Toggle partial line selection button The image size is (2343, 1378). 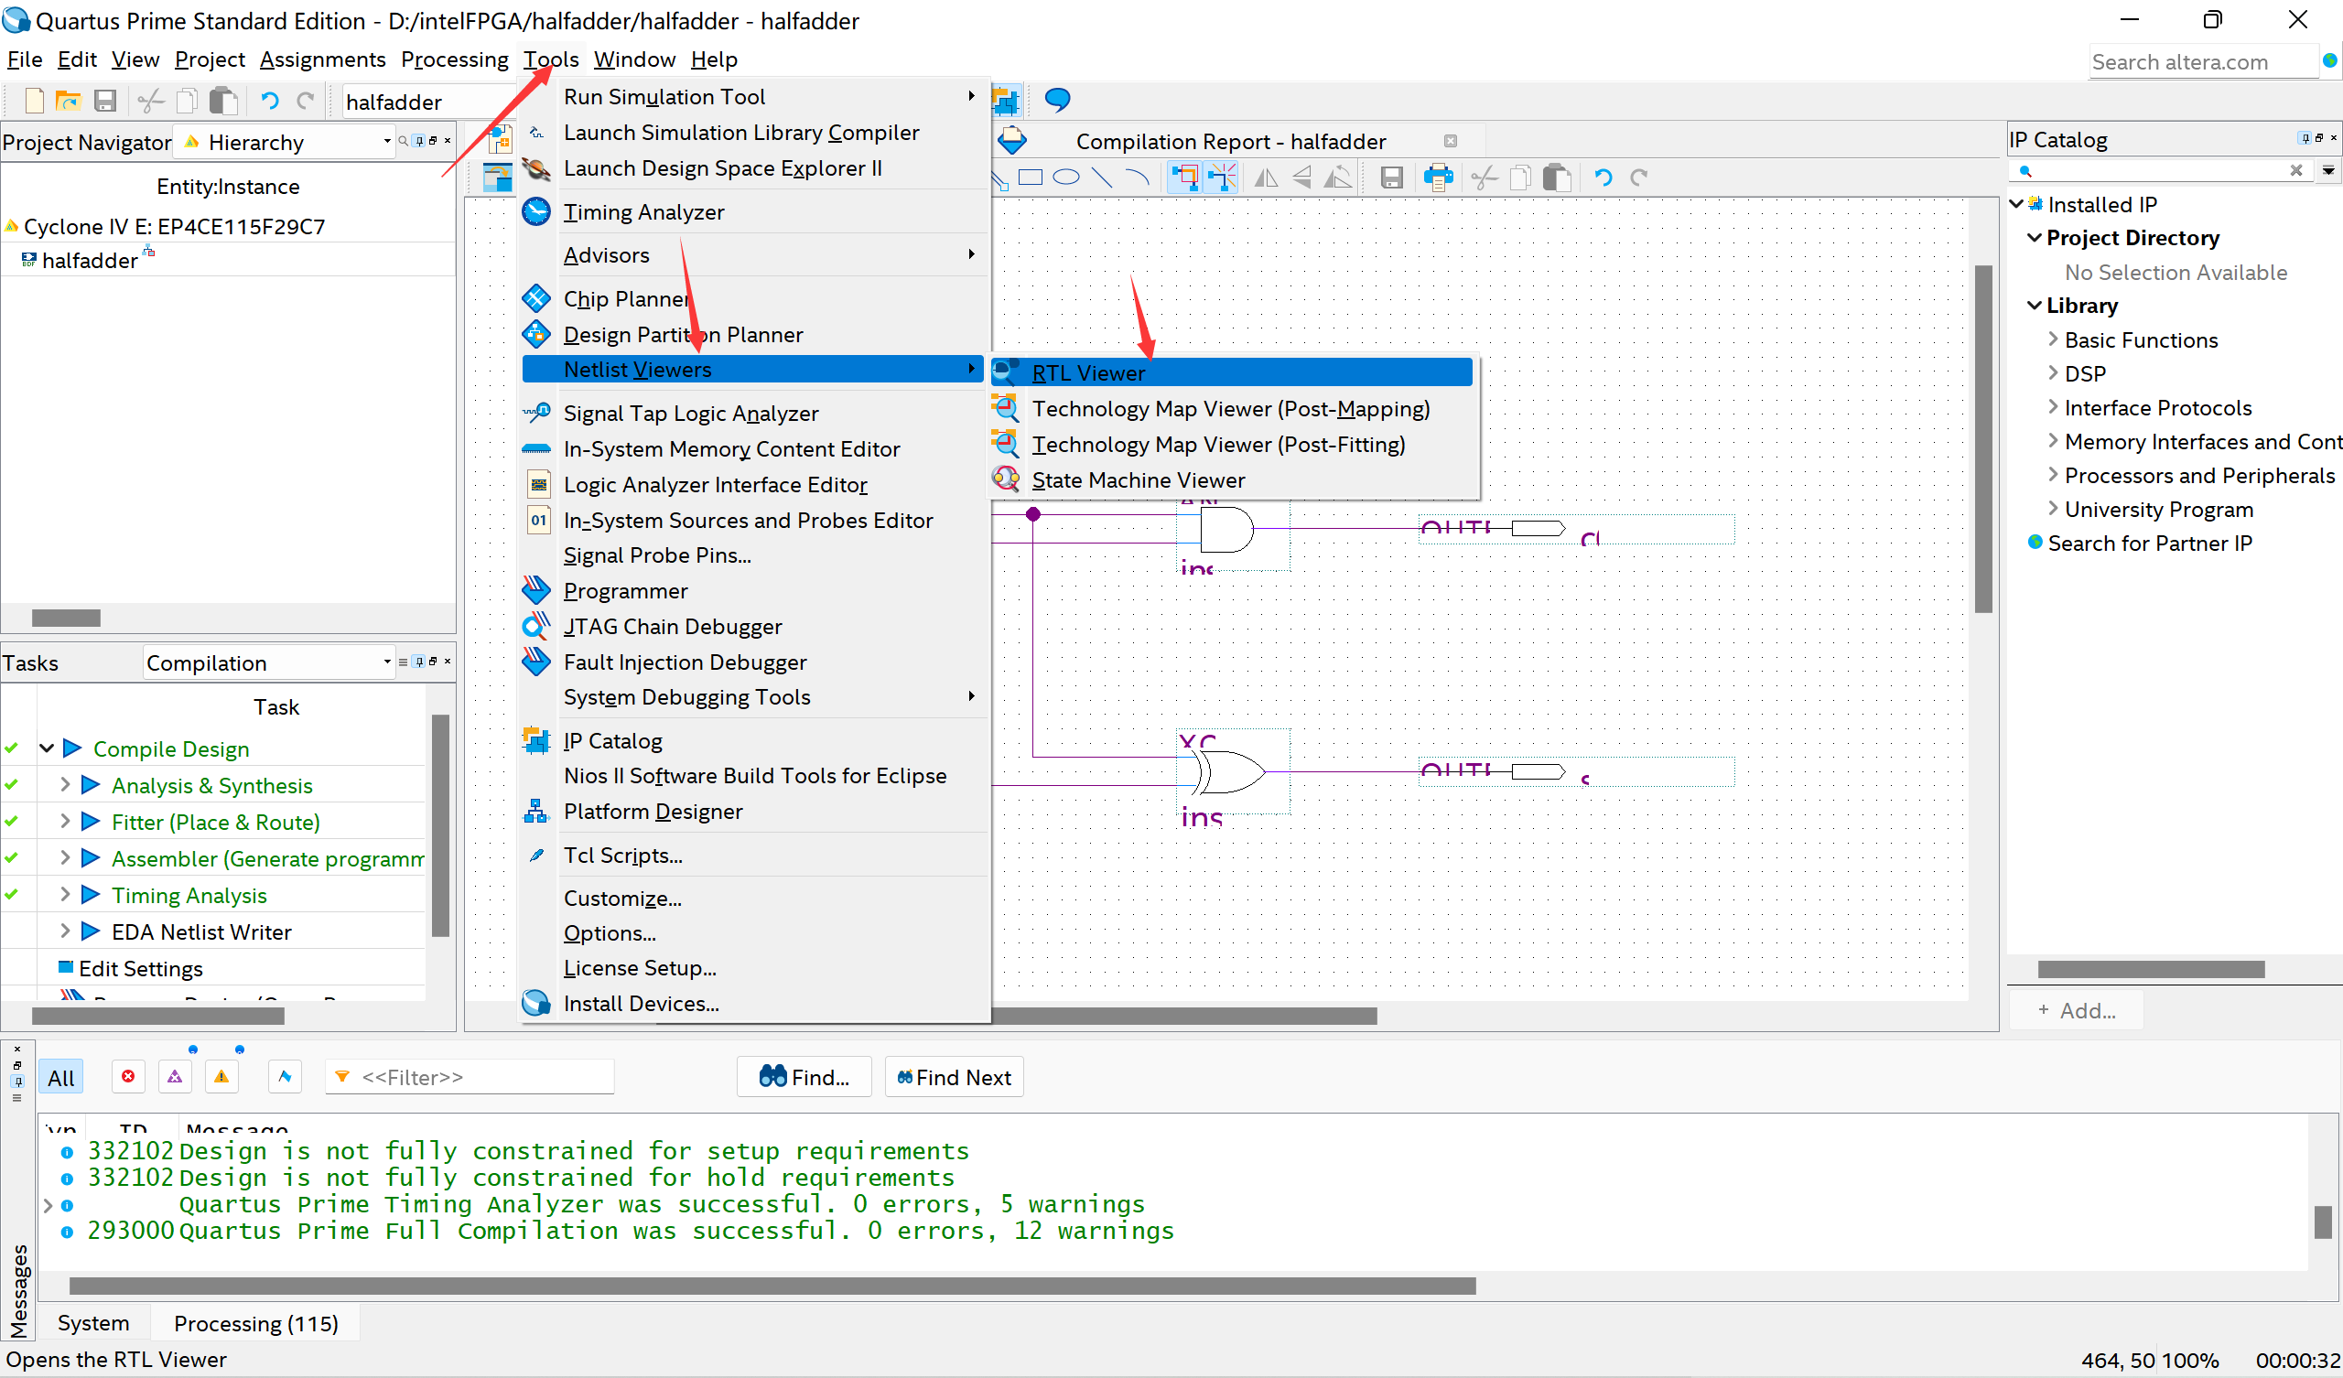tap(1222, 177)
